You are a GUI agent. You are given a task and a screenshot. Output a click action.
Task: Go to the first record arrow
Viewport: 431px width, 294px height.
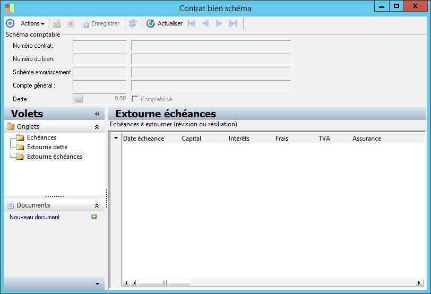coord(192,23)
